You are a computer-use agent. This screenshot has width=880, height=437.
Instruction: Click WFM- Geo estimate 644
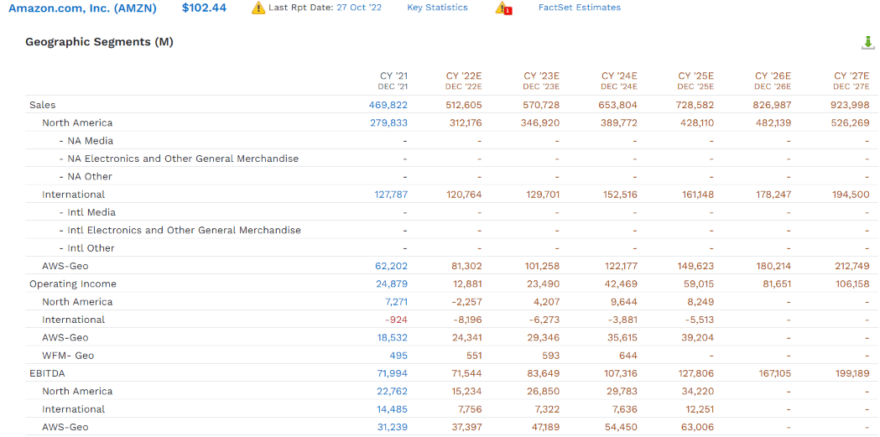point(627,356)
